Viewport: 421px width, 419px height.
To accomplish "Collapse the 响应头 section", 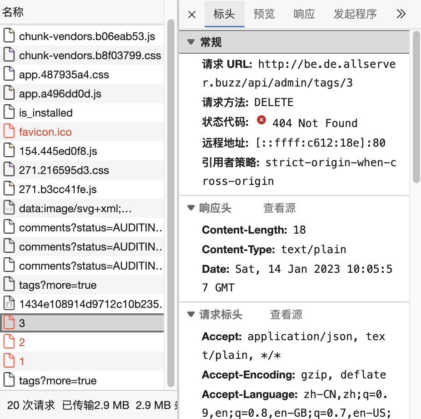I will [191, 208].
